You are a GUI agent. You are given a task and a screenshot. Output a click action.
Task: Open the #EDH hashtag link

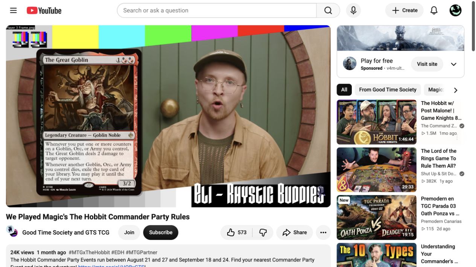118,252
